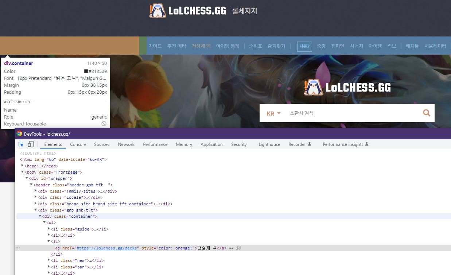Click the 즐겨찾기 navigation link
This screenshot has height=275, width=451.
pyautogui.click(x=276, y=46)
